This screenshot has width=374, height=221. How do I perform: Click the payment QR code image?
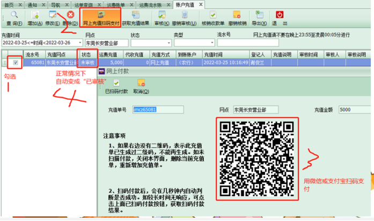[x=257, y=159]
